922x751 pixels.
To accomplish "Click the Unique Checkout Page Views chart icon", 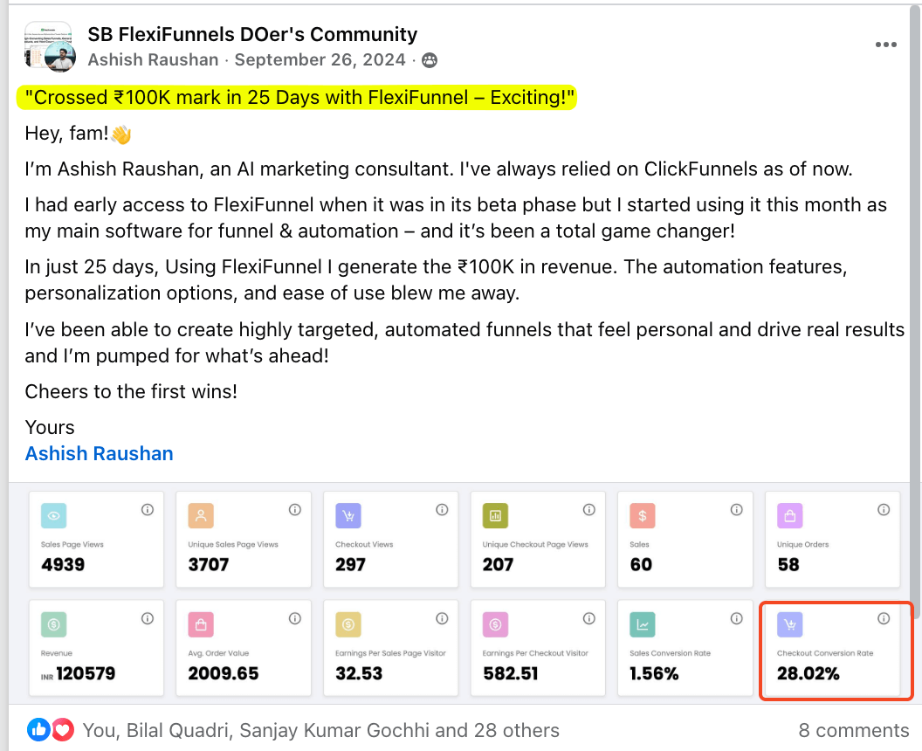I will 495,516.
